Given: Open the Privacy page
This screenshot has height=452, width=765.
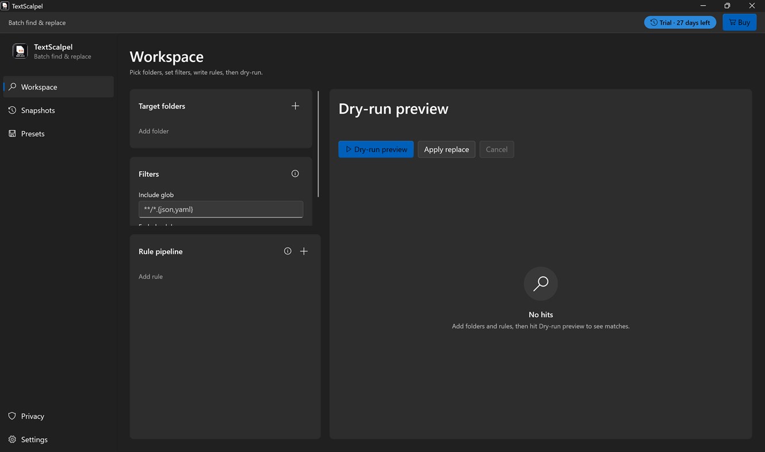Looking at the screenshot, I should [x=59, y=416].
